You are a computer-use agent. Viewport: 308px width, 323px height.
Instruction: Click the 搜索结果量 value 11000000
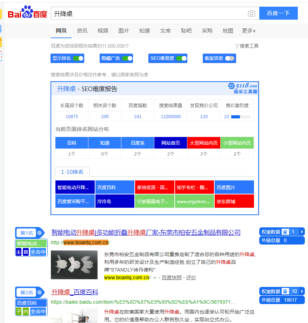(x=171, y=117)
